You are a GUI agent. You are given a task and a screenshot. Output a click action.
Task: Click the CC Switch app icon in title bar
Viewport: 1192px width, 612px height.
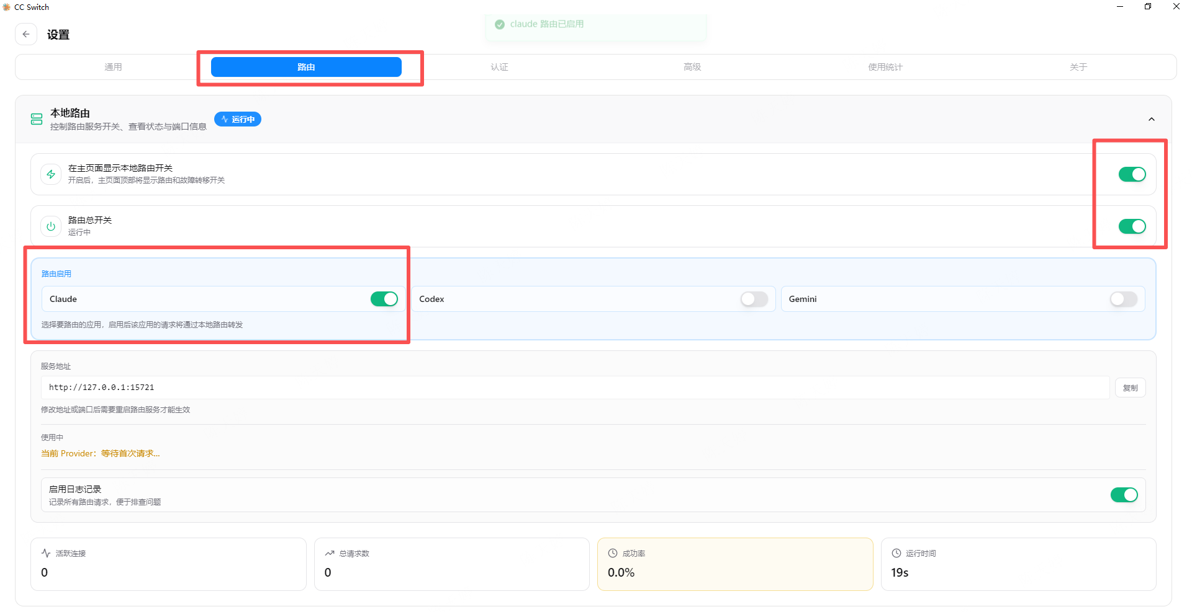(7, 7)
